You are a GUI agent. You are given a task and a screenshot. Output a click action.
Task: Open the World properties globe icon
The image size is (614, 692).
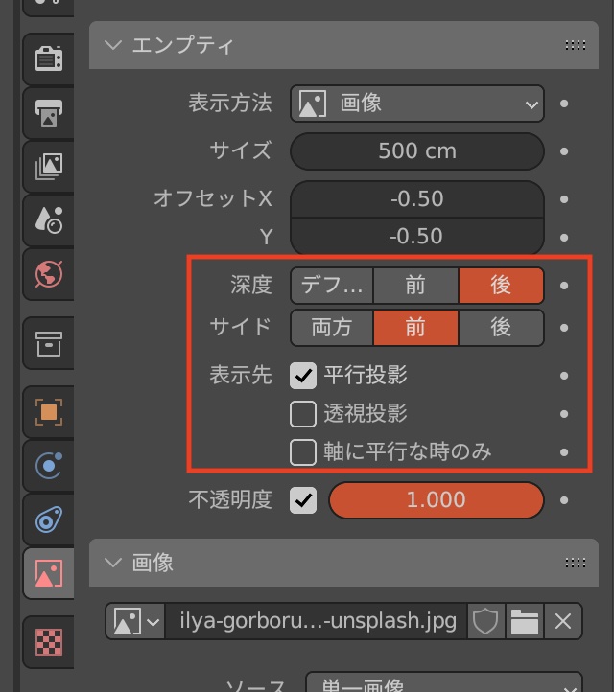(x=48, y=274)
